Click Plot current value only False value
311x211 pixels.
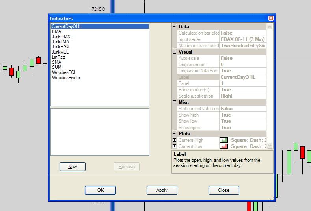pos(243,109)
